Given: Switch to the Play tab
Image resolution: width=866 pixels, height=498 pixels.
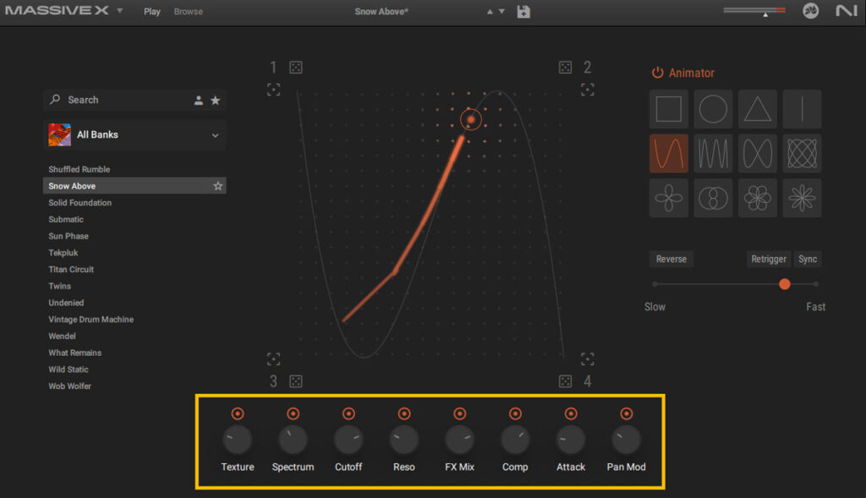Looking at the screenshot, I should point(152,12).
